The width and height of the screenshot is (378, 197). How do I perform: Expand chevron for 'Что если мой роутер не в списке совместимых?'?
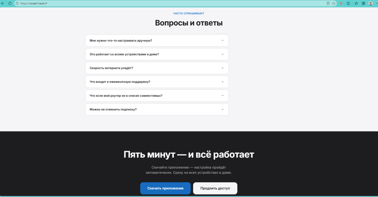click(x=223, y=96)
